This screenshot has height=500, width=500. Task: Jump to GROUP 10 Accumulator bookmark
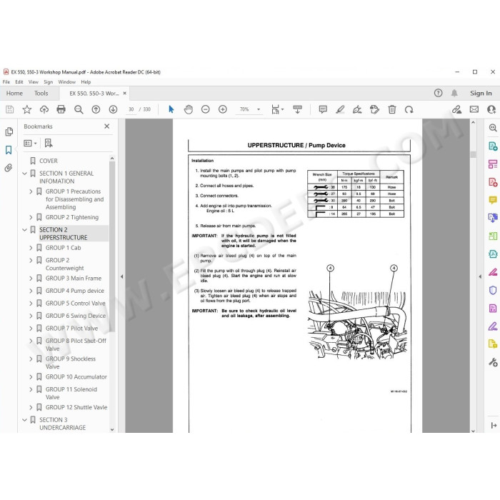(76, 376)
